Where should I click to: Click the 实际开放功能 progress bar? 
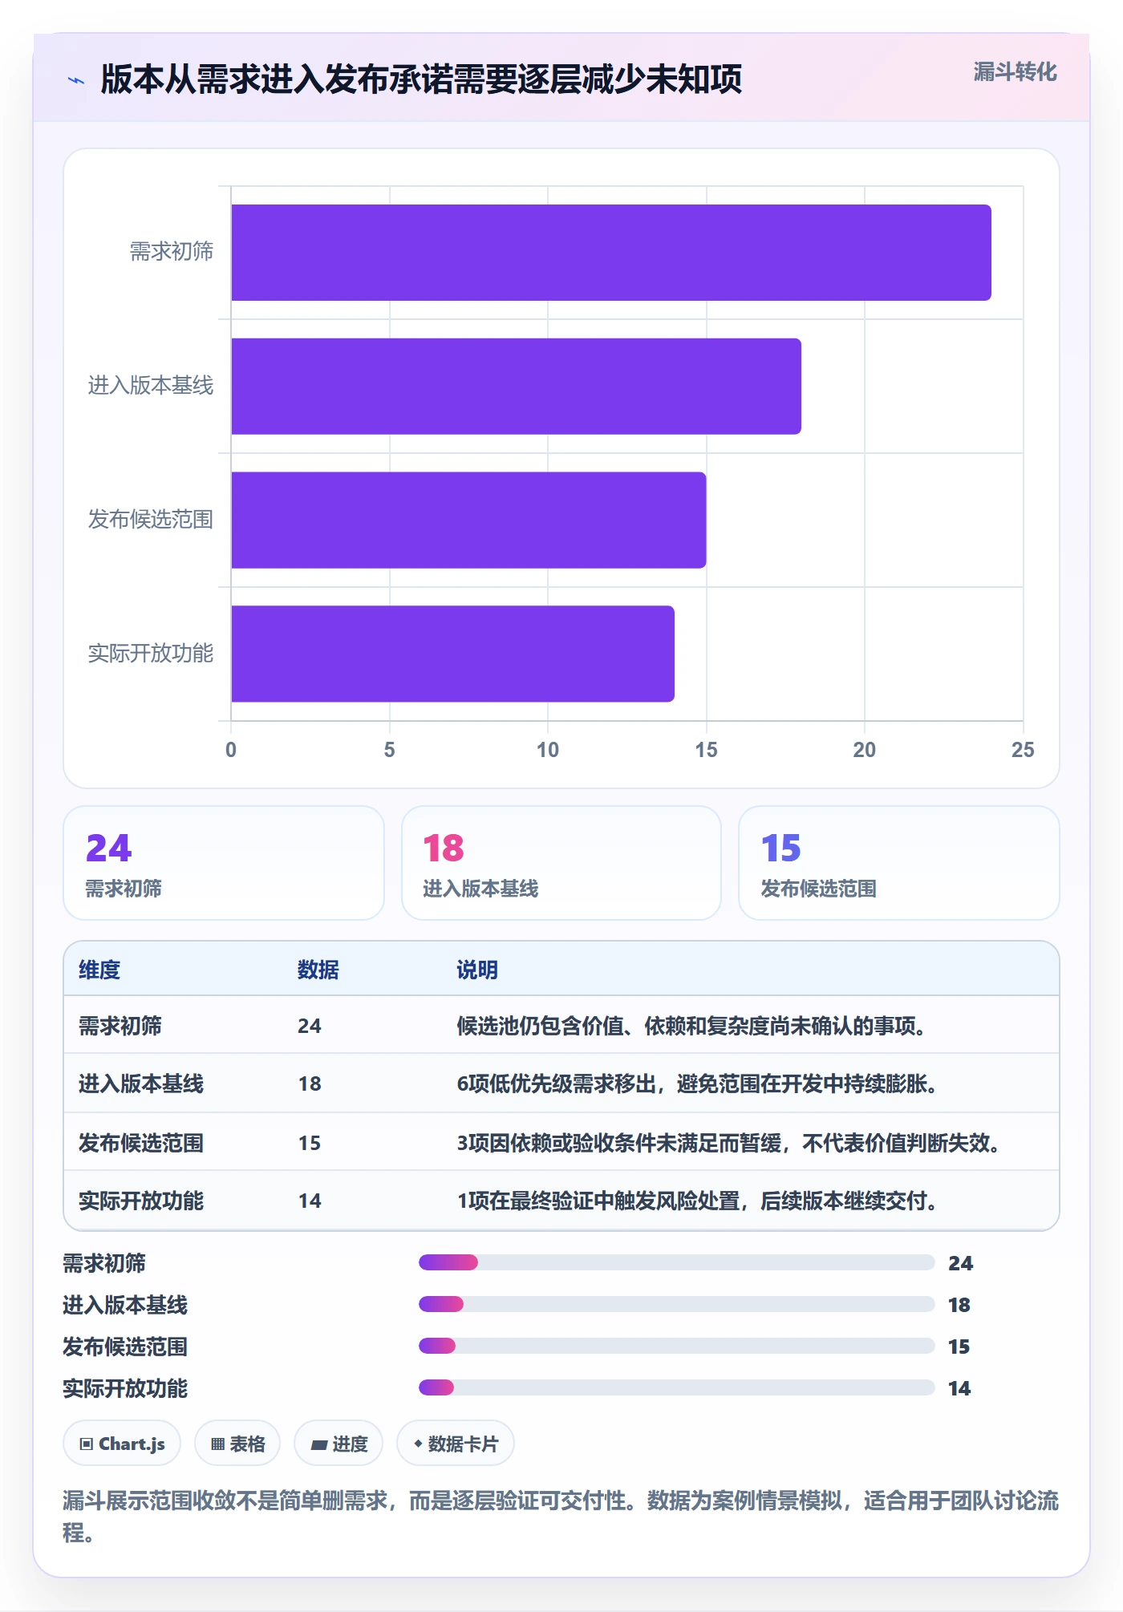[677, 1387]
